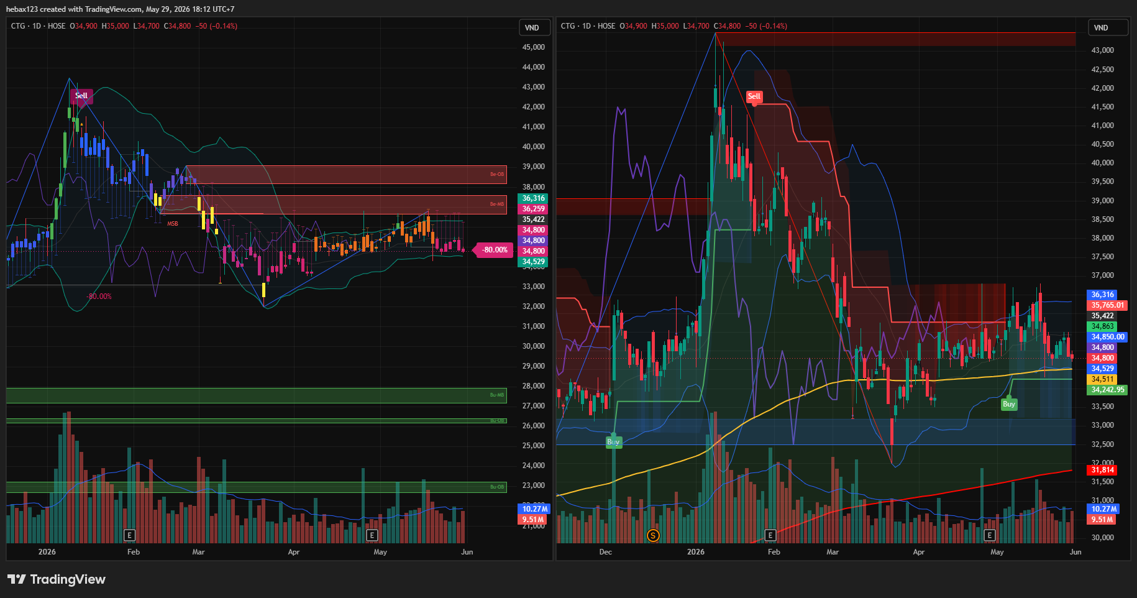
Task: Open the May earnings E marker in left chart
Action: (372, 535)
